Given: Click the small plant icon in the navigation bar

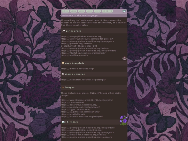Looking at the screenshot, I should pyautogui.click(x=124, y=11).
